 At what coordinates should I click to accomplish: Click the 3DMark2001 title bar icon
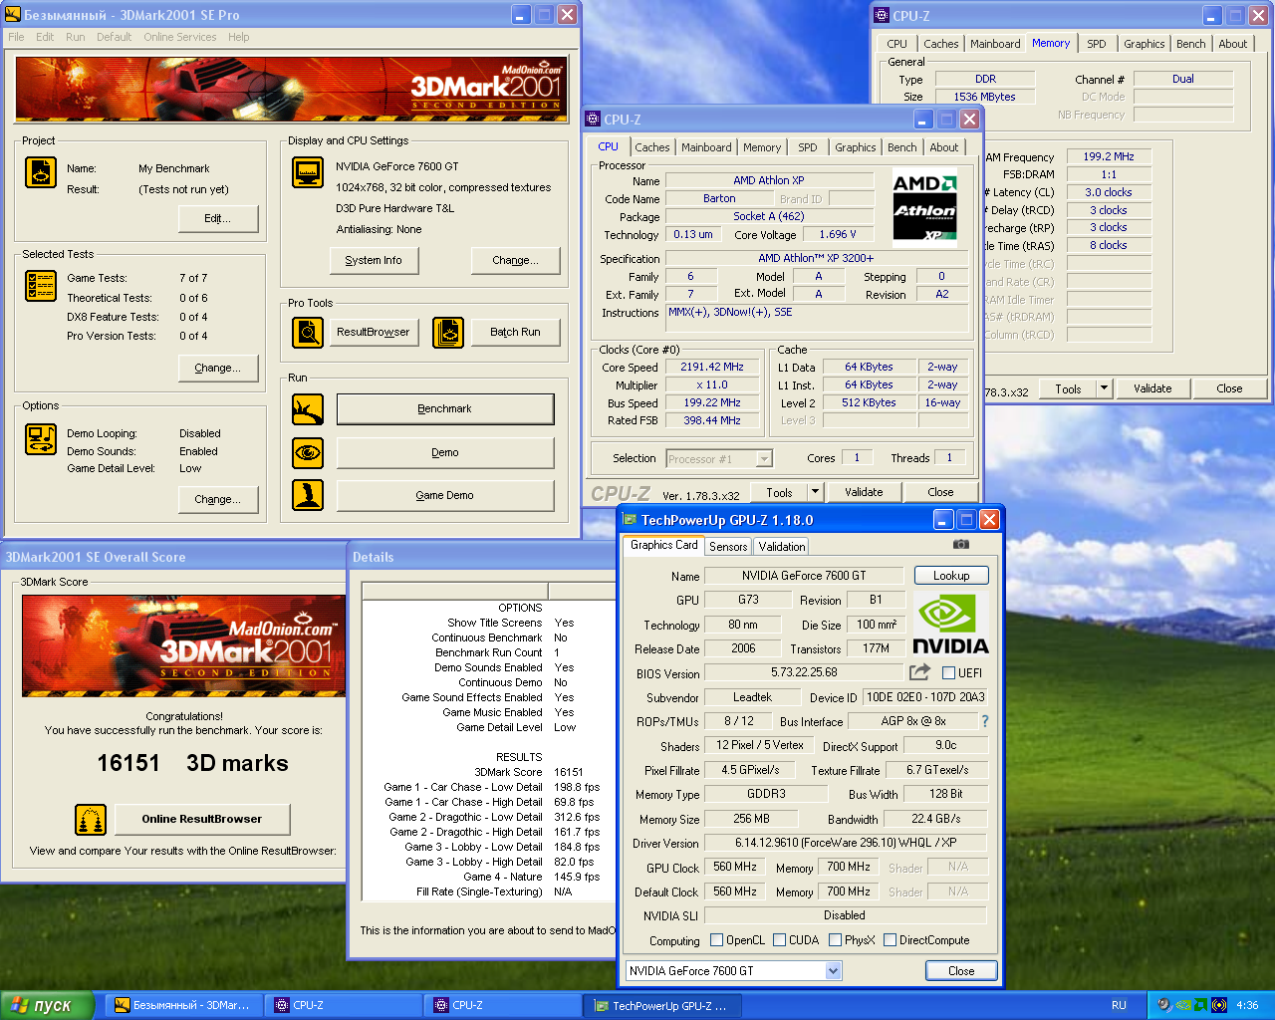[x=14, y=15]
